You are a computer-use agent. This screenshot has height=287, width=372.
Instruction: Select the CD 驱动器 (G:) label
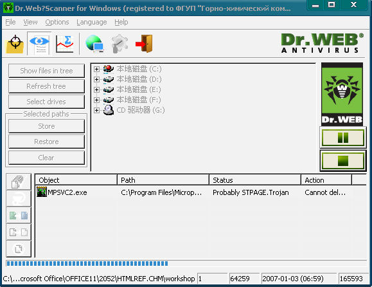coord(141,110)
